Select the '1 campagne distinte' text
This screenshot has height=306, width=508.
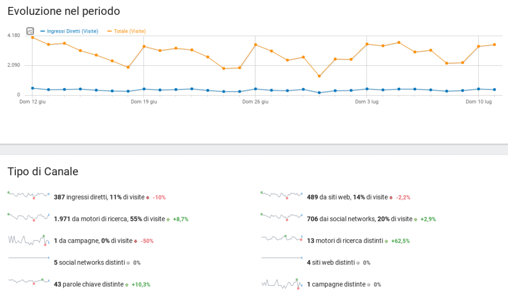(336, 284)
